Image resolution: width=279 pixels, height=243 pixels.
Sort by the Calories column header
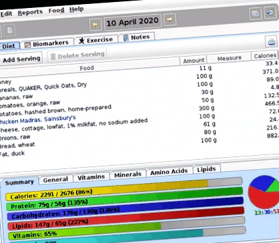[x=265, y=56]
